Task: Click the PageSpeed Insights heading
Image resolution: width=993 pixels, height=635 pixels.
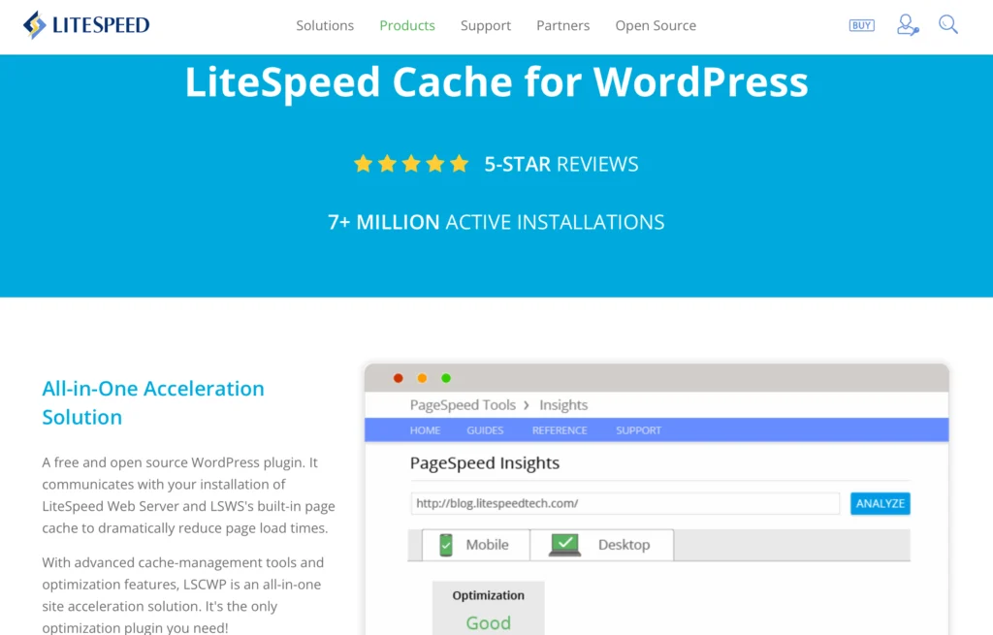Action: point(485,463)
